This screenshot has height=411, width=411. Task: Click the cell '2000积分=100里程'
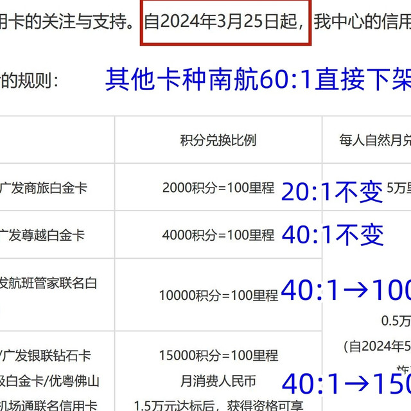(x=218, y=188)
